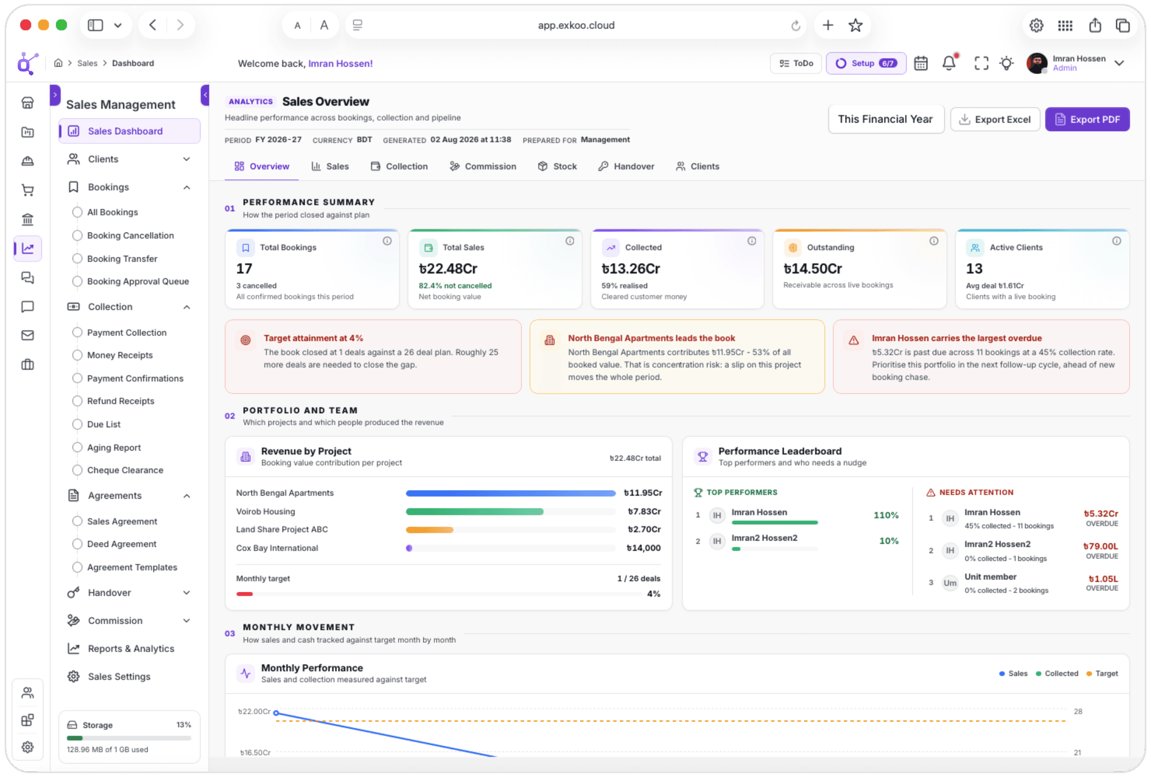Open browser sidebar toggle icon

coord(95,25)
